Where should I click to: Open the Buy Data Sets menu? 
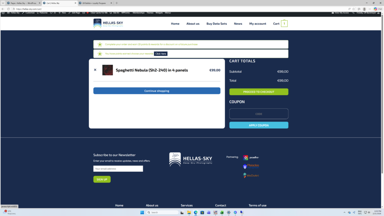[x=216, y=24]
